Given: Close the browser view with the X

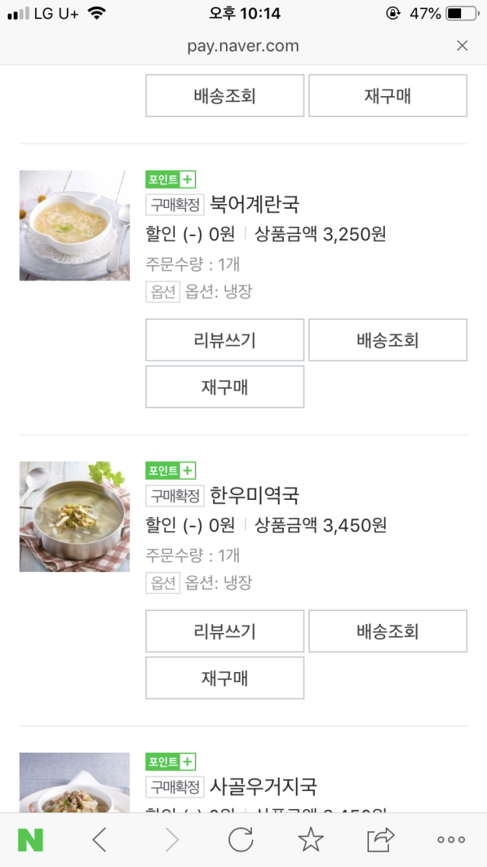Looking at the screenshot, I should 462,46.
